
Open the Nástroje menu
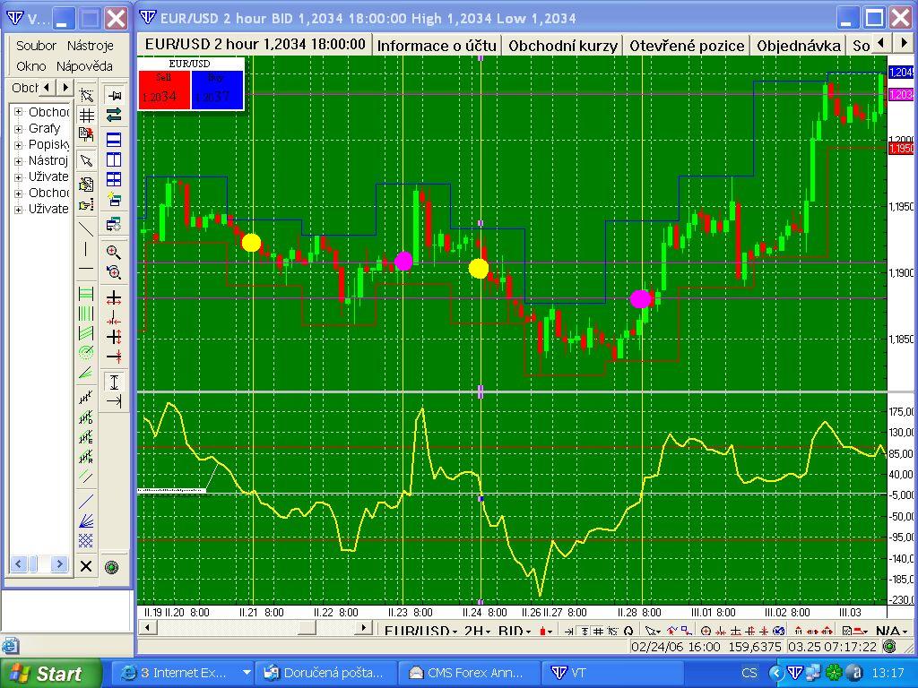tap(90, 45)
